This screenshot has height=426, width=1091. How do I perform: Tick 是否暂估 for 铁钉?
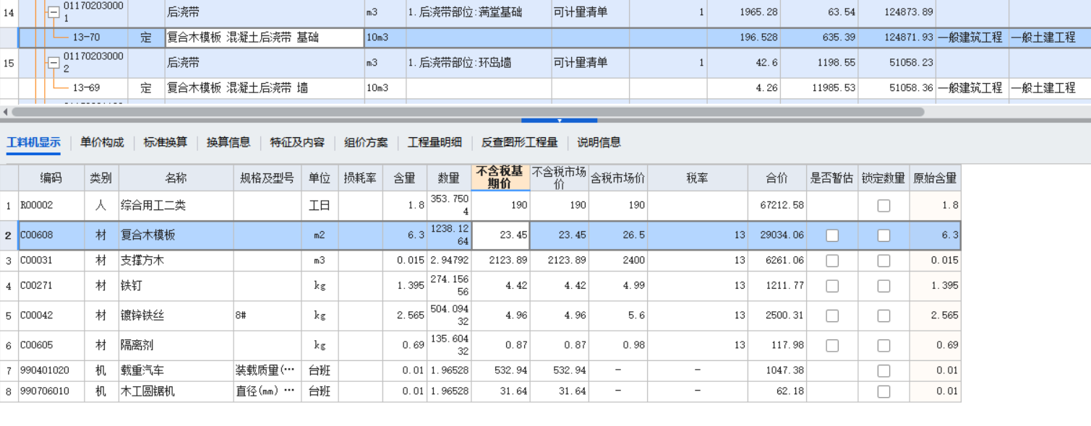(832, 286)
